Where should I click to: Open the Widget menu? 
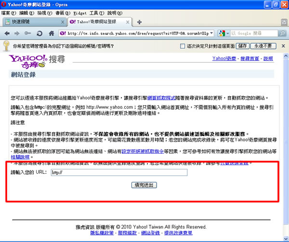[x=80, y=13]
